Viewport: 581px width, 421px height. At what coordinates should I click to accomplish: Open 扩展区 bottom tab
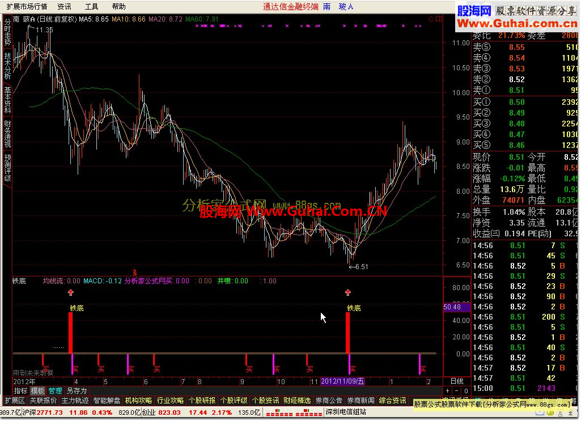[x=14, y=401]
